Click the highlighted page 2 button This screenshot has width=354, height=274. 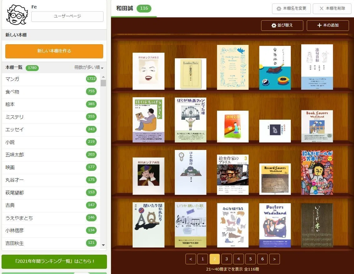point(215,259)
